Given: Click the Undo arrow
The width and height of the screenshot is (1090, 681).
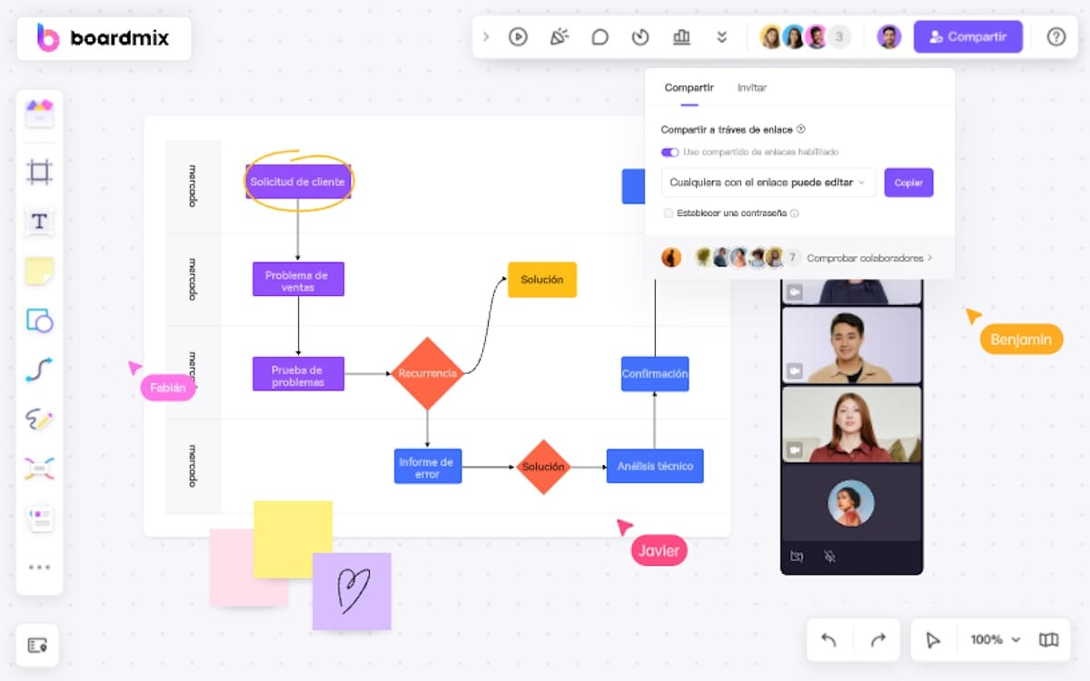Looking at the screenshot, I should [828, 640].
